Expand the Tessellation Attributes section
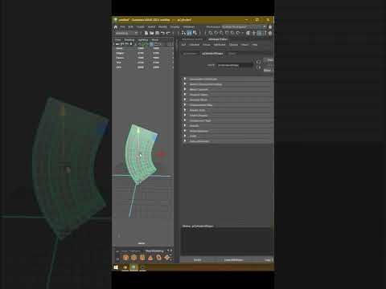 point(228,79)
